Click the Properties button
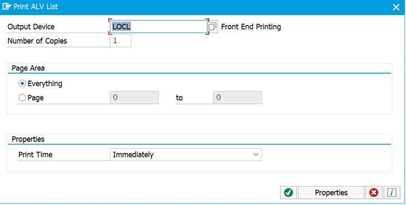This screenshot has width=406, height=205. [x=331, y=193]
